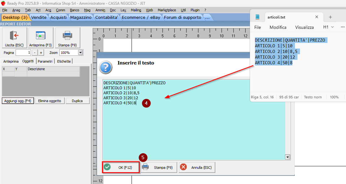Cancel with the Annulla (ESC) button

(x=197, y=167)
